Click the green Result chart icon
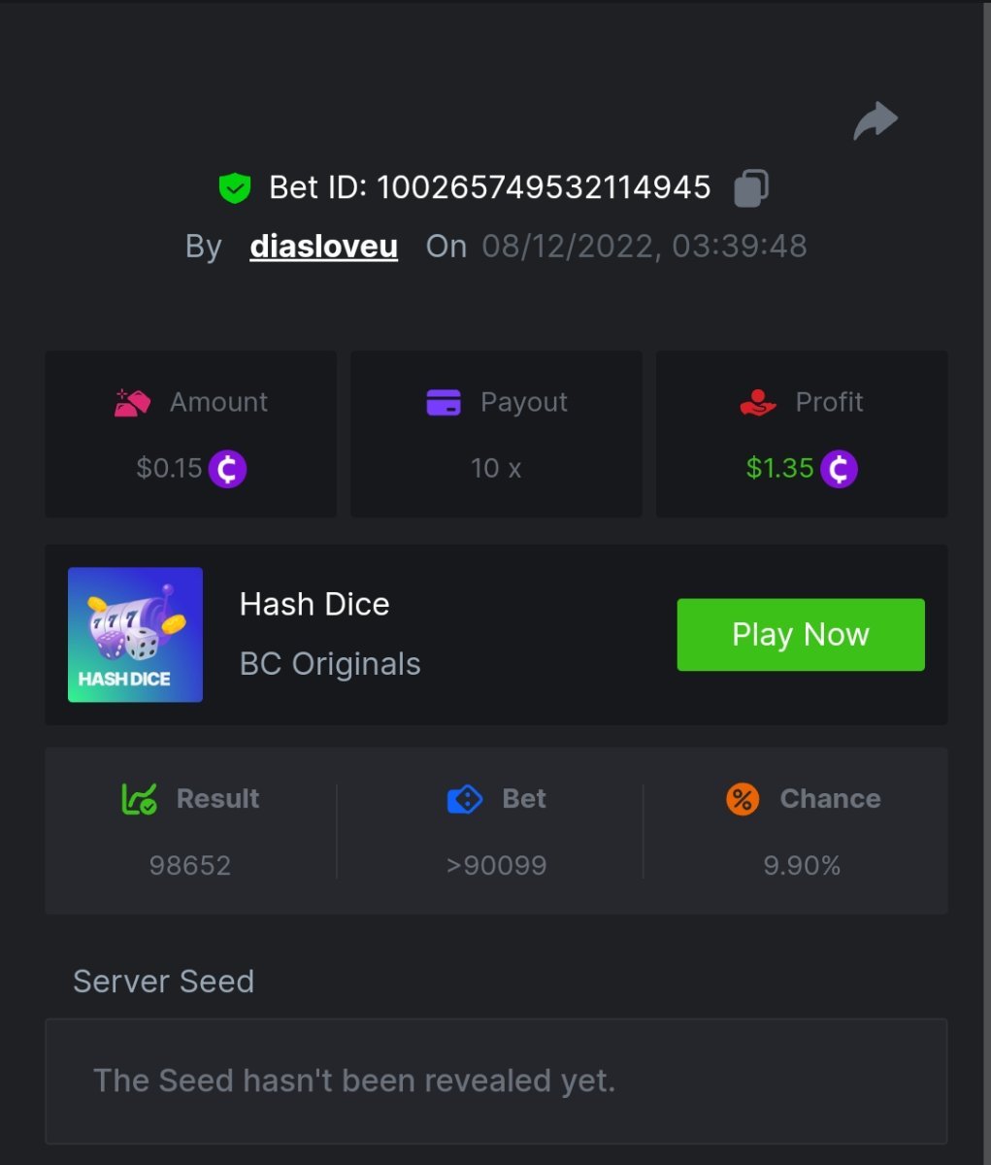Viewport: 991px width, 1165px height. 139,799
